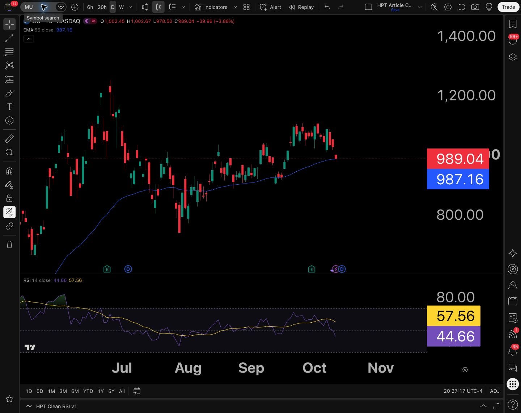Open the Indicators dialog
Screen dimensions: 521x413
[211, 7]
